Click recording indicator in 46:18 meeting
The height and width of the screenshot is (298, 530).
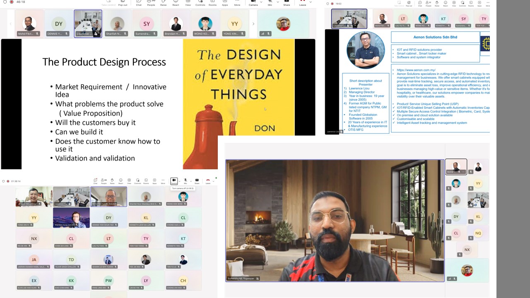point(11,2)
